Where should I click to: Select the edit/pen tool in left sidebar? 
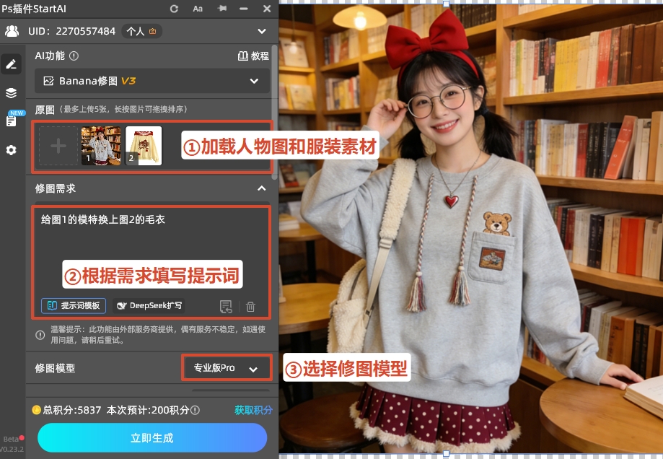pos(11,64)
